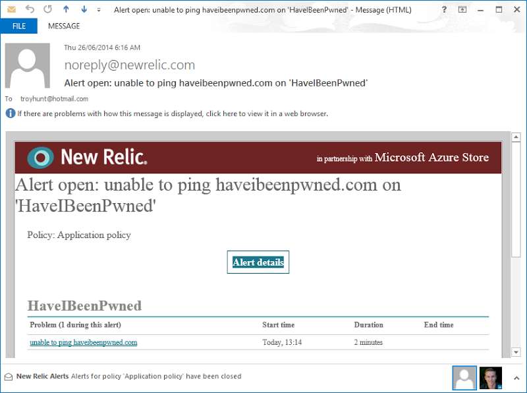This screenshot has width=527, height=393.
Task: Click Troy Hunt's photo in the People Pane
Action: [490, 377]
